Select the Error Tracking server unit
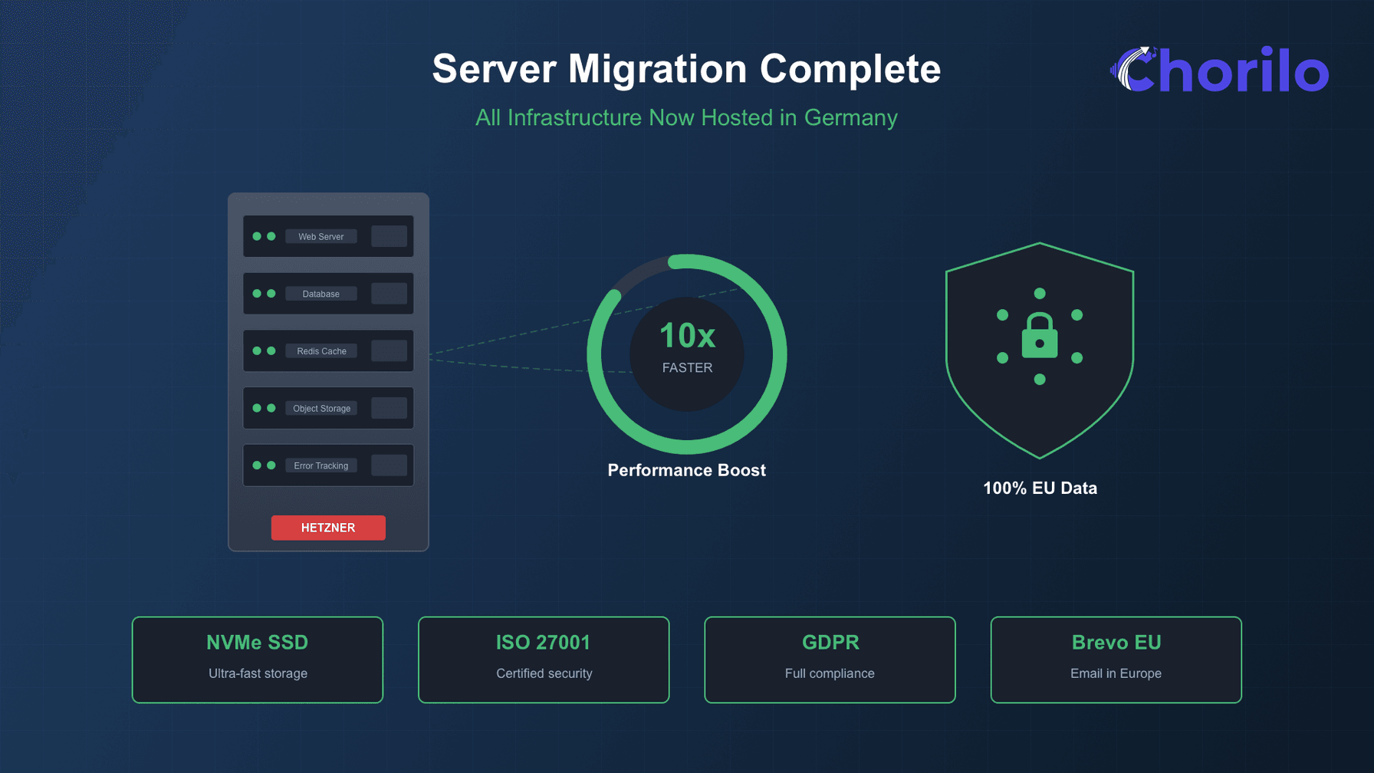Viewport: 1374px width, 773px height. coord(328,465)
